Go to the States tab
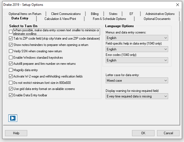Viewport: 184px width, 142px height. click(113, 14)
